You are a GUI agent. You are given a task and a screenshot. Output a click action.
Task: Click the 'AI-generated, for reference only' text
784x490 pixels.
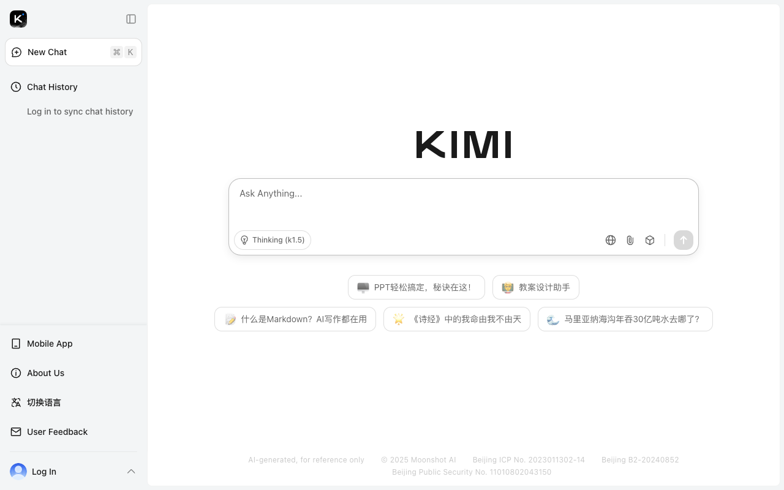[x=306, y=460]
